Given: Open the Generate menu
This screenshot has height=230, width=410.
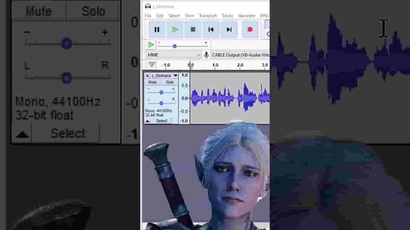Looking at the screenshot, I should 247,16.
